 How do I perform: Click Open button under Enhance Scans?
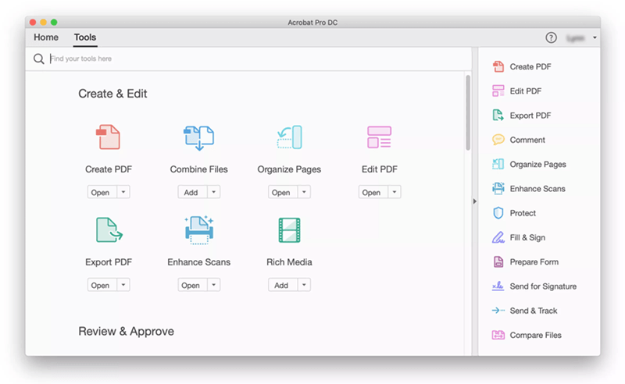192,285
